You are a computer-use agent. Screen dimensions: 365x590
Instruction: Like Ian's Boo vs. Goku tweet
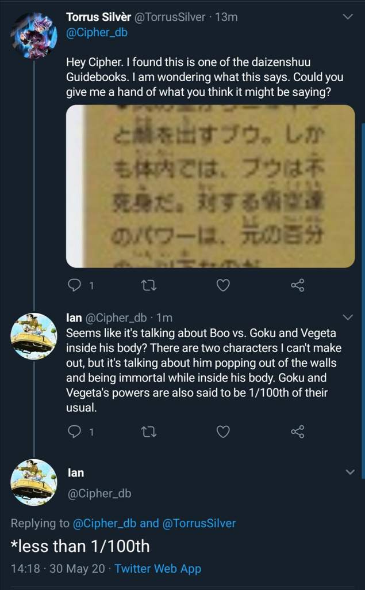click(x=223, y=432)
